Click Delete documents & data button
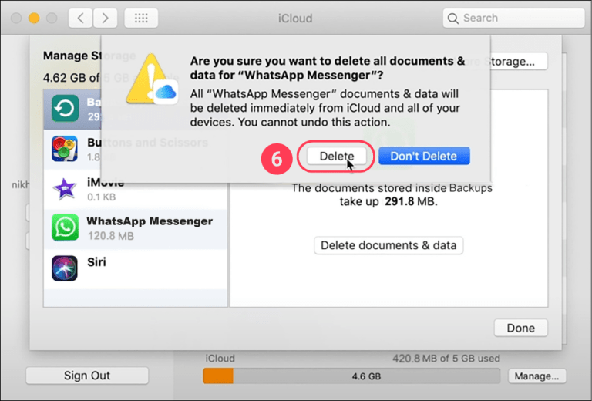Image resolution: width=592 pixels, height=401 pixels. coord(388,245)
